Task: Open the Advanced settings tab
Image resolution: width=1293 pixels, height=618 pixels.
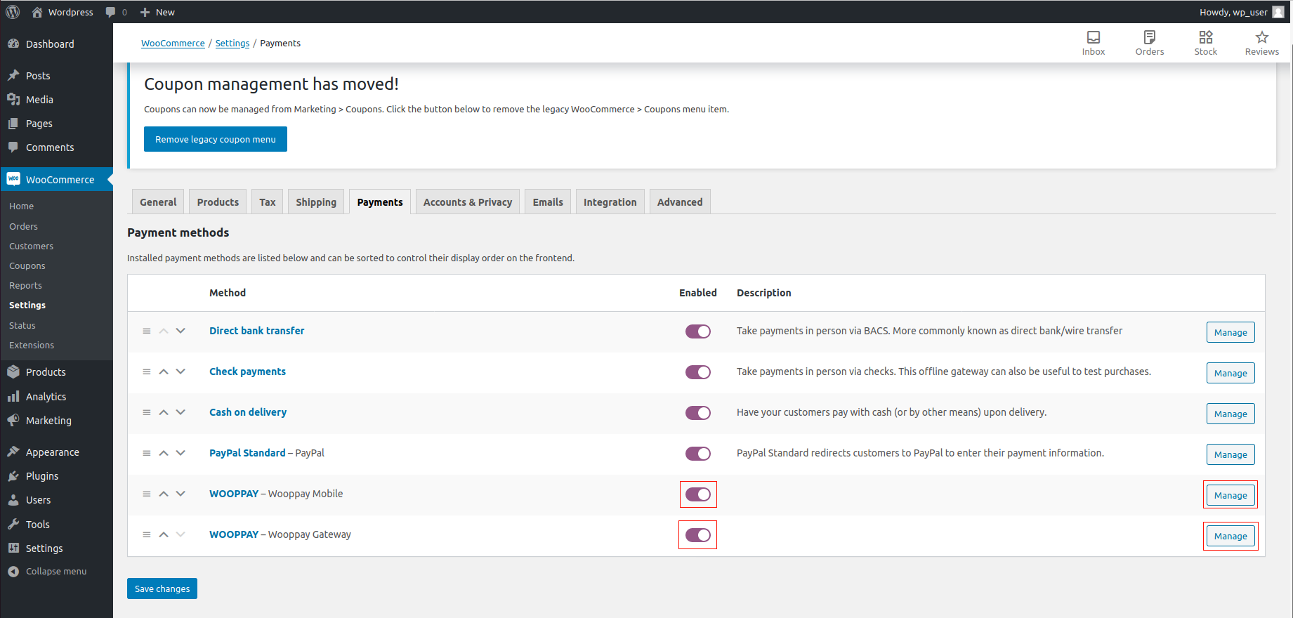Action: (x=680, y=202)
